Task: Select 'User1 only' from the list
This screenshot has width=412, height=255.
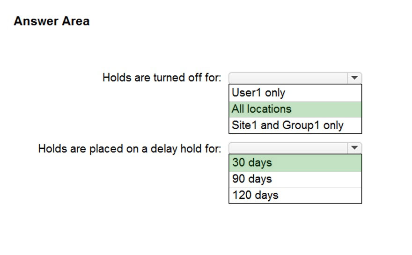Action: [x=295, y=93]
